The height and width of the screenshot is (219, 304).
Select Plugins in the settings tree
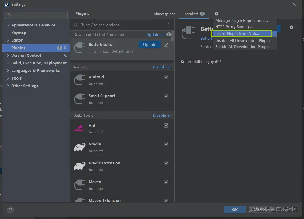point(36,48)
